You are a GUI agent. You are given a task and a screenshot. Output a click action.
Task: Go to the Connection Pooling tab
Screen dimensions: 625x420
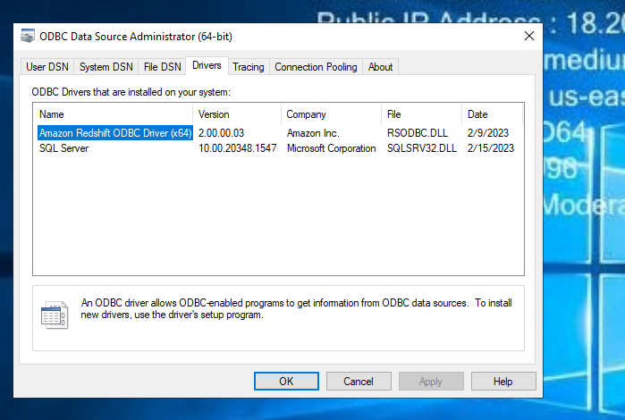[x=317, y=67]
